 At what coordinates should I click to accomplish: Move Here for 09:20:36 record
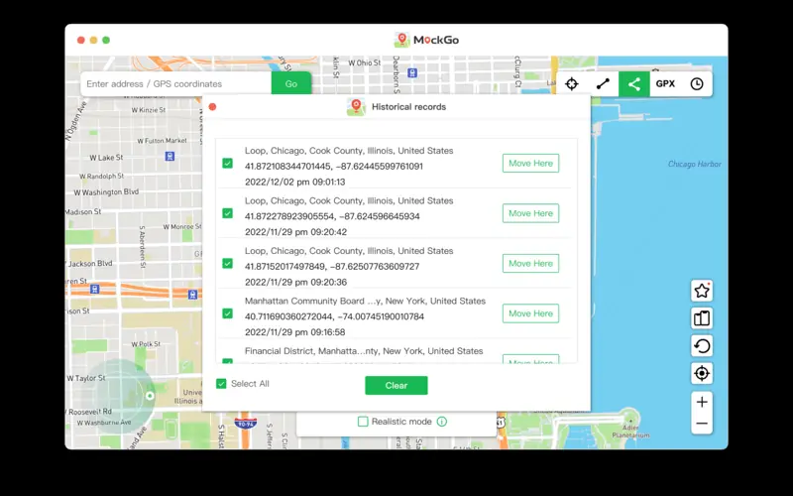(530, 264)
